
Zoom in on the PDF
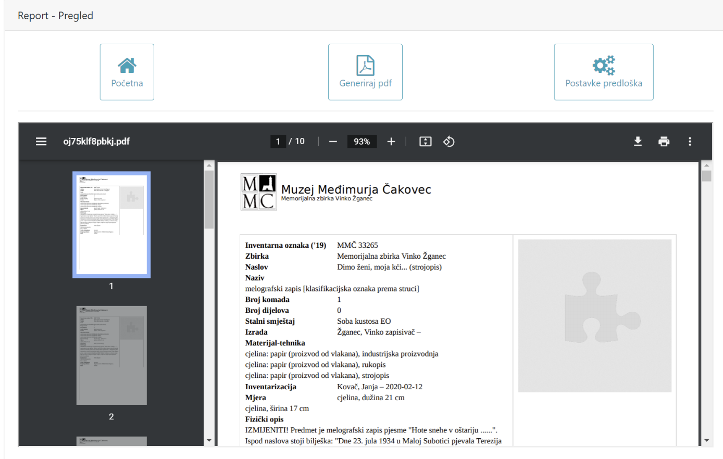pyautogui.click(x=391, y=141)
